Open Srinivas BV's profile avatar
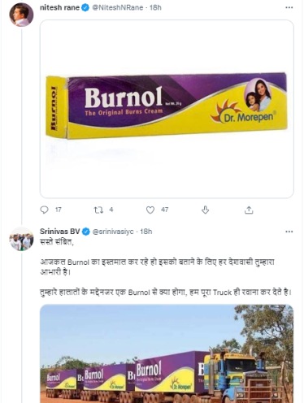This screenshot has height=403, width=304. click(21, 239)
